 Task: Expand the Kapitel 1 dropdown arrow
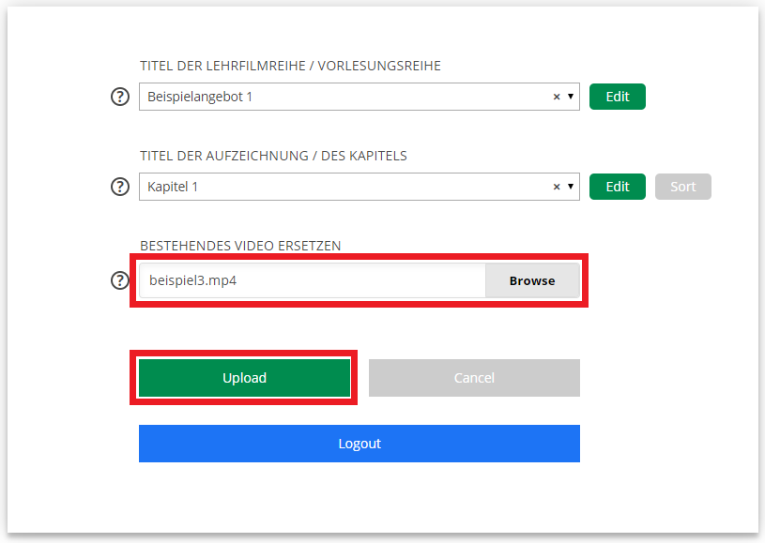[571, 187]
